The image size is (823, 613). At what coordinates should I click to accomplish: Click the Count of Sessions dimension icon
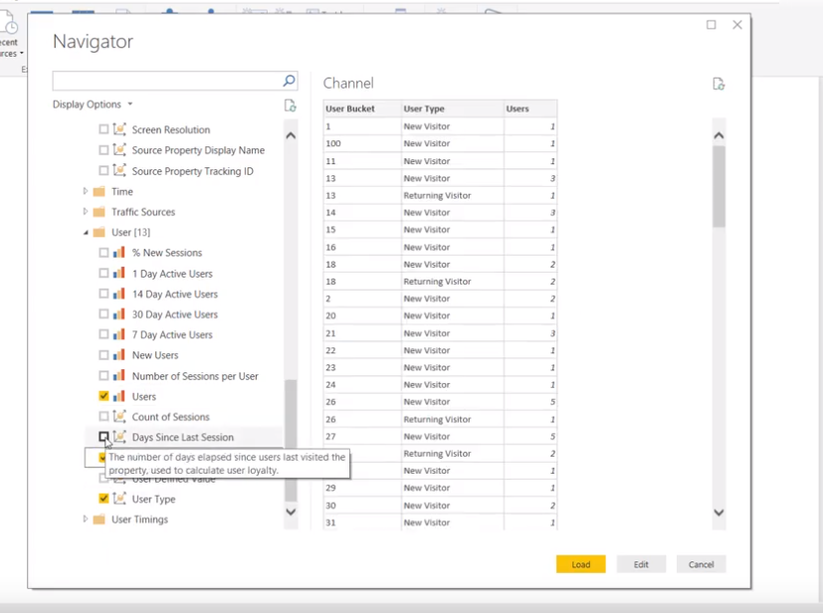[x=119, y=417]
